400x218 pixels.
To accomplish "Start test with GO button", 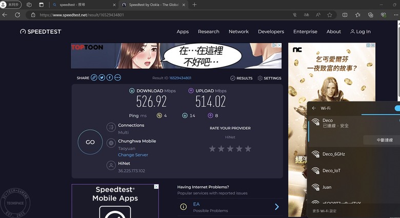I will pyautogui.click(x=90, y=142).
